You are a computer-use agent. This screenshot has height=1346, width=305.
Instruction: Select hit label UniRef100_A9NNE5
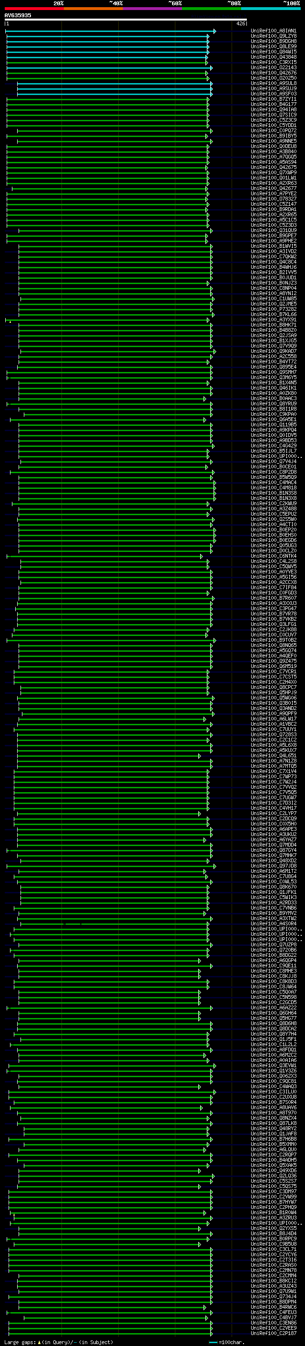point(273,141)
